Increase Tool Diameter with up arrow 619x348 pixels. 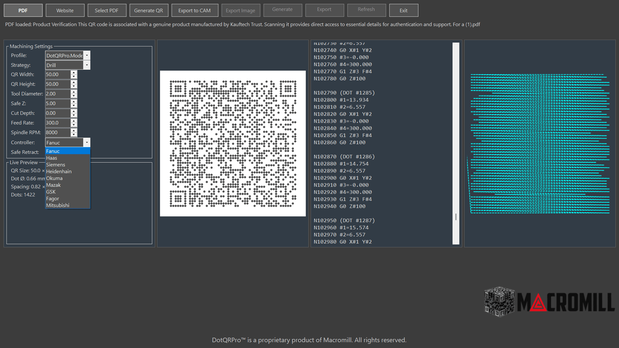coord(74,92)
